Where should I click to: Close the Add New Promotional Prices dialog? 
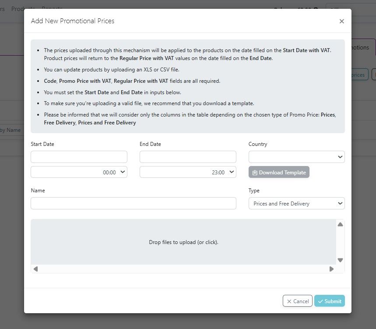(341, 21)
